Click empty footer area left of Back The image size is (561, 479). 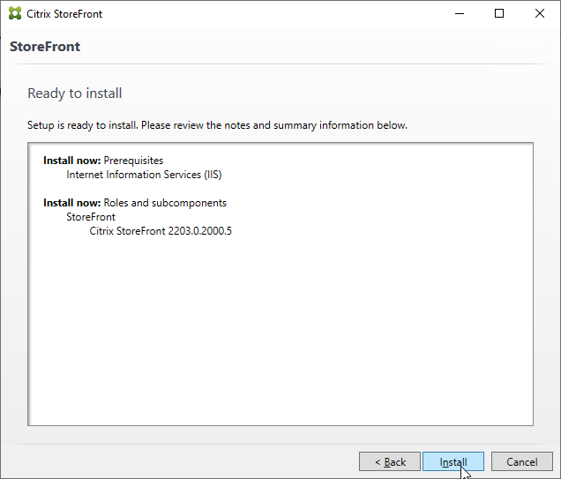(176, 461)
